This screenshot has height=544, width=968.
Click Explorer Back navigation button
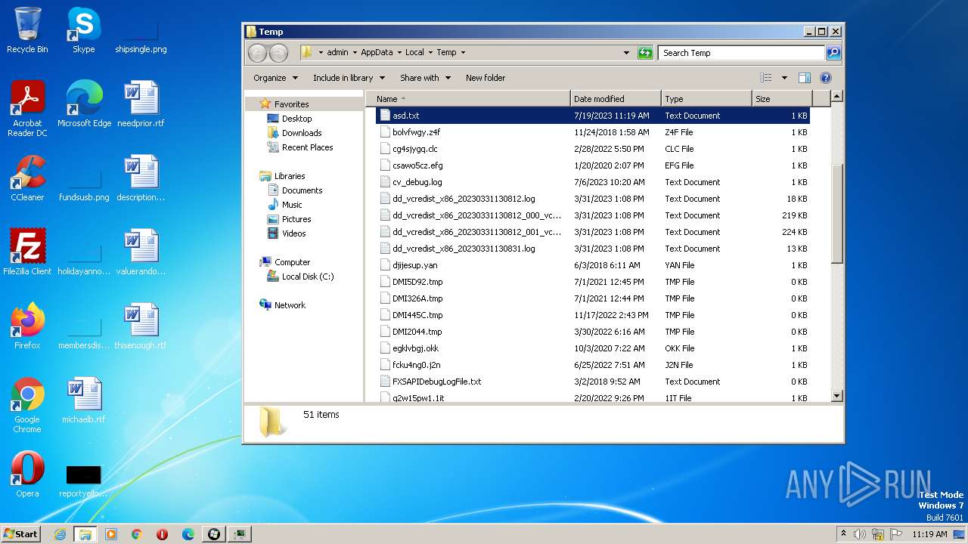pos(258,53)
